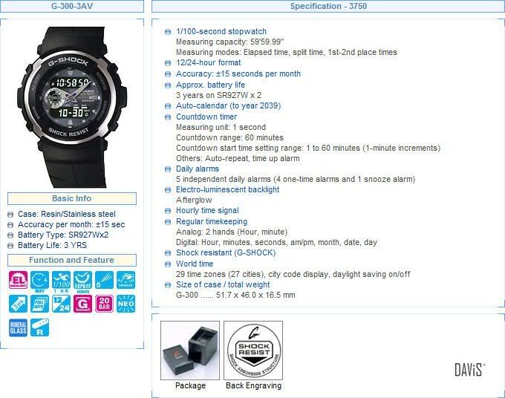Click the 20 BAR water resistance icon
This screenshot has width=505, height=398.
tap(105, 304)
